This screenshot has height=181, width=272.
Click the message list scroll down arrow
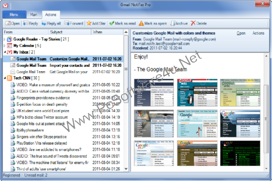click(x=126, y=169)
